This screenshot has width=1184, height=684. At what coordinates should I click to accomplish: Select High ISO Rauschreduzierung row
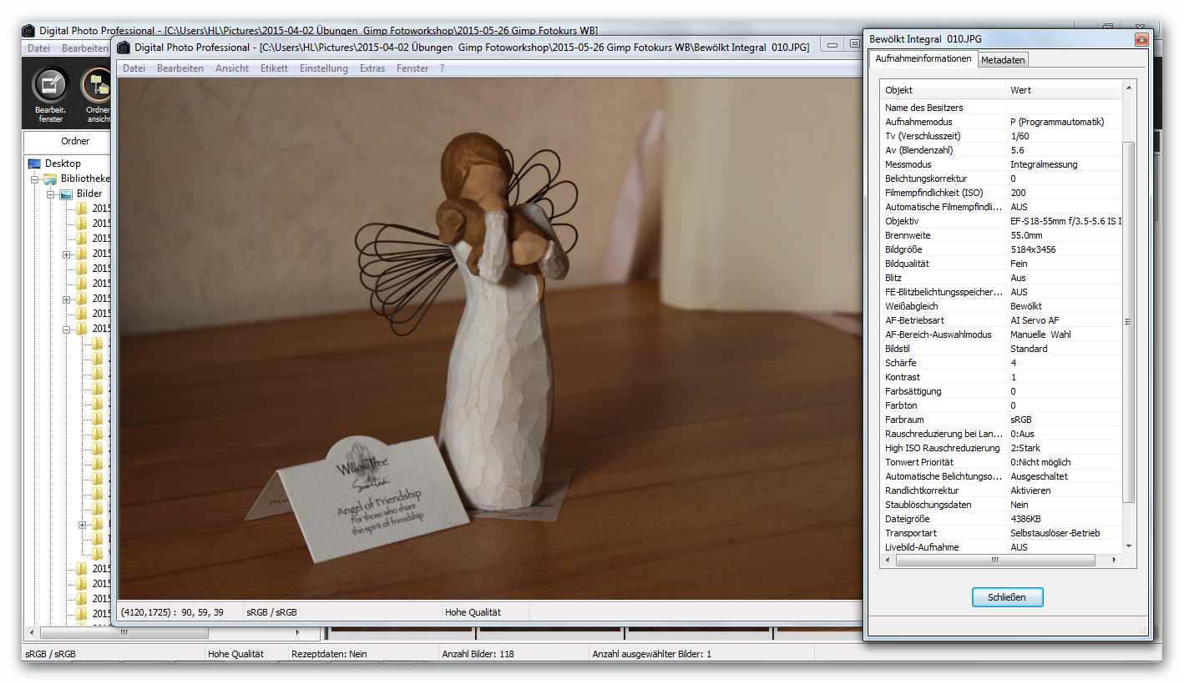click(x=1002, y=448)
